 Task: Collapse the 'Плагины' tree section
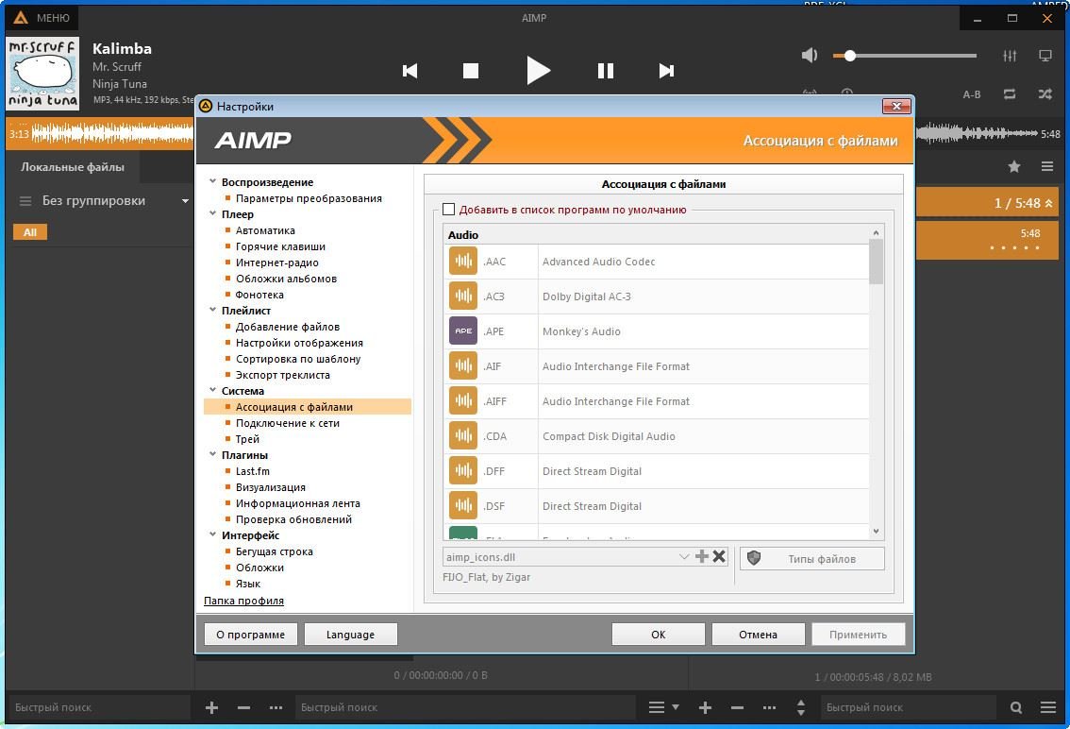(x=213, y=455)
